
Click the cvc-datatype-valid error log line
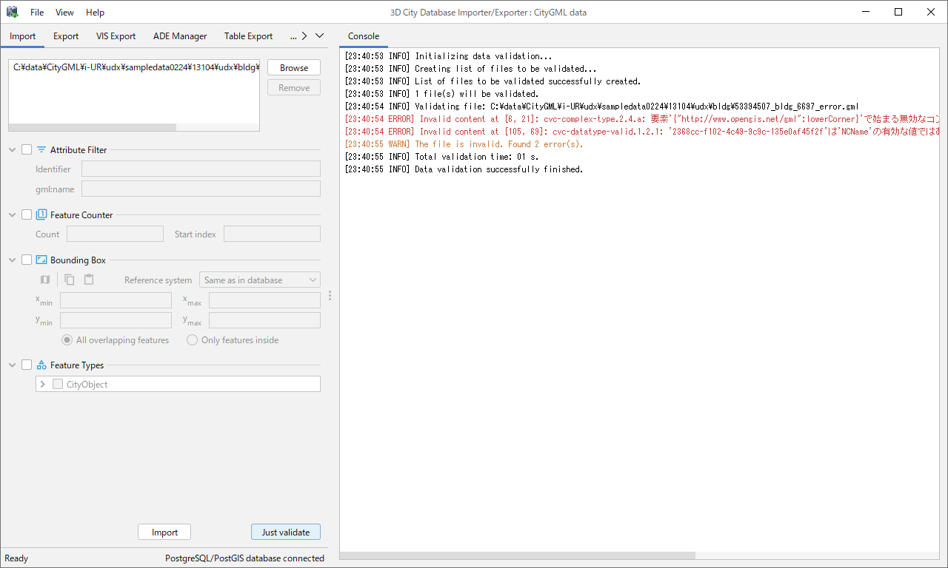[642, 132]
